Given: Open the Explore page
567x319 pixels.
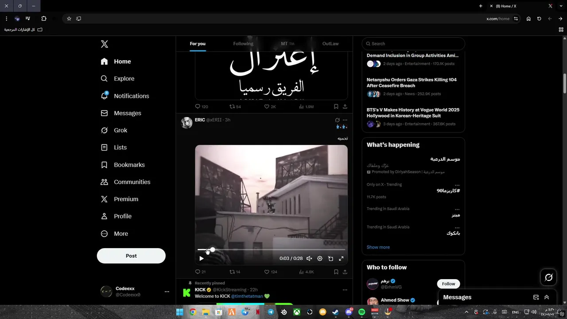Looking at the screenshot, I should click(x=117, y=78).
